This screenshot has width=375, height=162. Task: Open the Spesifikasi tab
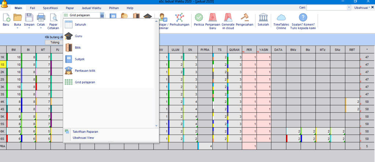click(x=51, y=8)
